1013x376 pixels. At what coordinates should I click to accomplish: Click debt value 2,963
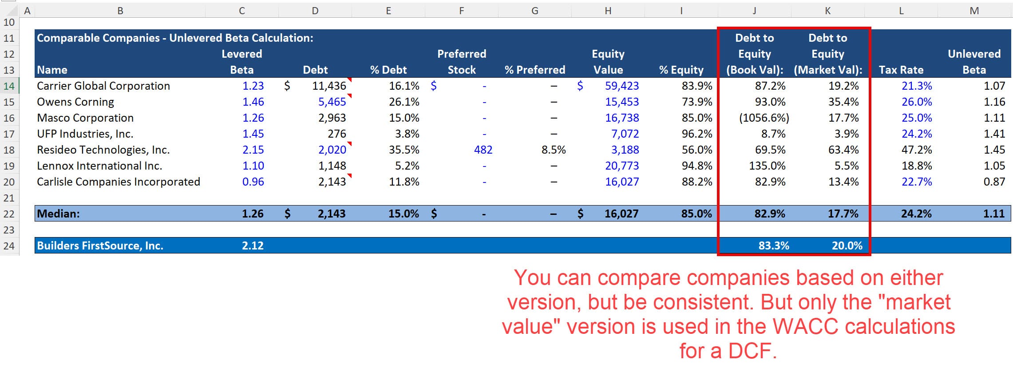tap(332, 118)
